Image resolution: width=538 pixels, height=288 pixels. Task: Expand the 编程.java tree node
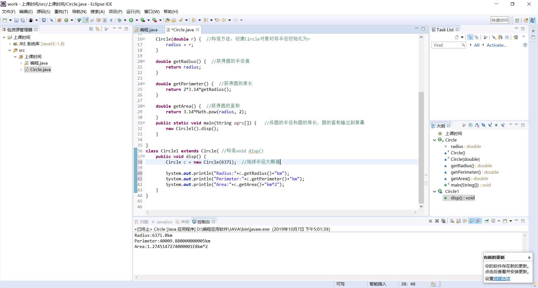21,63
